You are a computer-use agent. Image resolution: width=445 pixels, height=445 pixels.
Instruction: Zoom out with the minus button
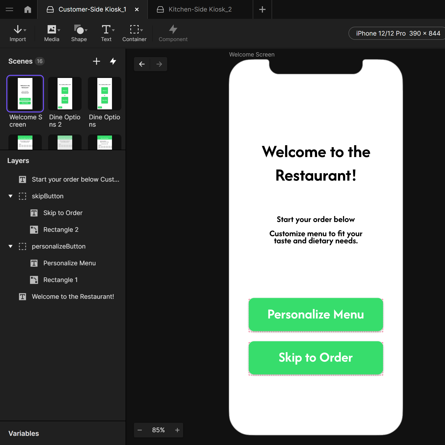(x=139, y=430)
